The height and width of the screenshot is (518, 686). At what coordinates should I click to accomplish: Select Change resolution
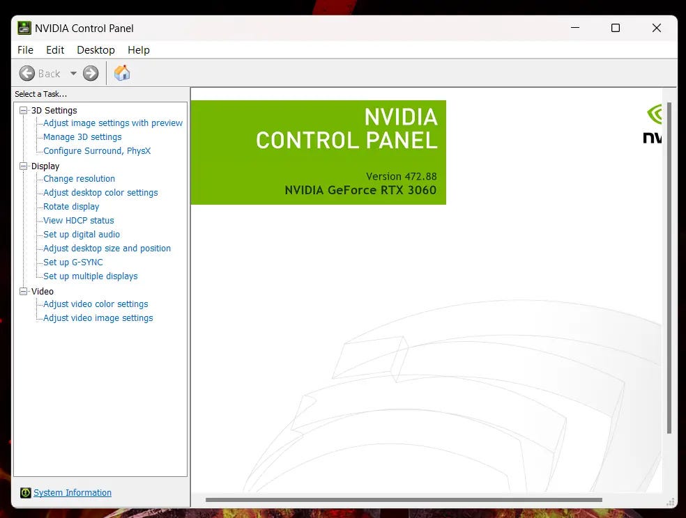(79, 179)
